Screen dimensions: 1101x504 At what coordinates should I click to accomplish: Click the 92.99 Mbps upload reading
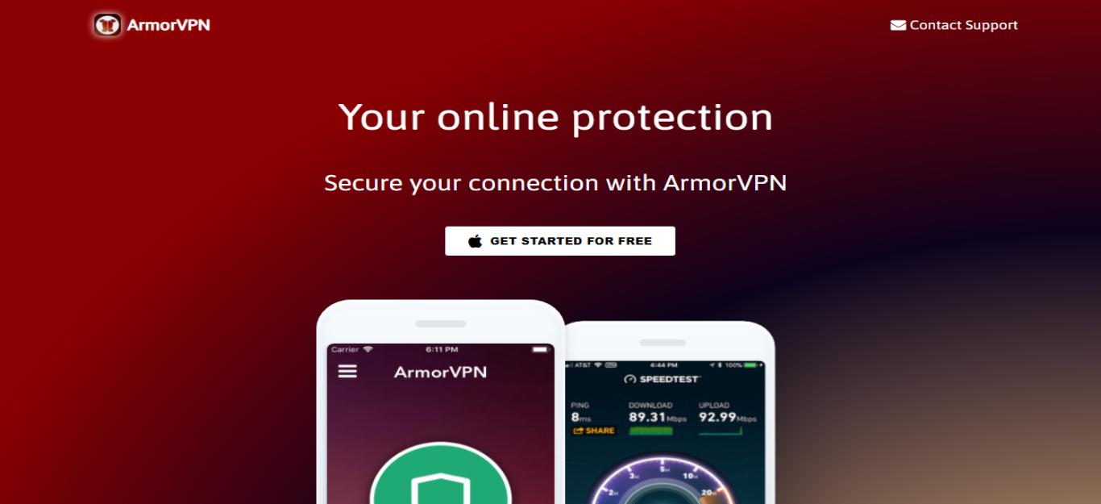(x=728, y=417)
